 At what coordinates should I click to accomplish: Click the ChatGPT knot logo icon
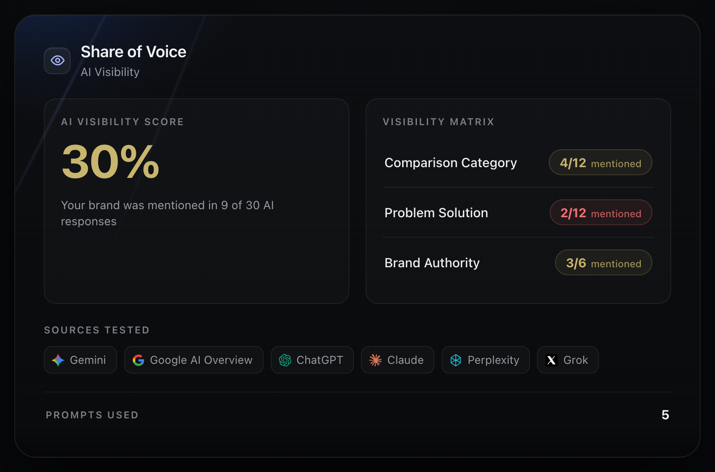tap(285, 360)
